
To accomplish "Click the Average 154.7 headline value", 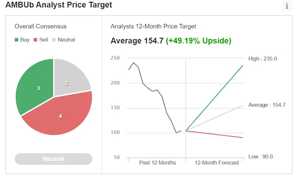I will (x=137, y=41).
